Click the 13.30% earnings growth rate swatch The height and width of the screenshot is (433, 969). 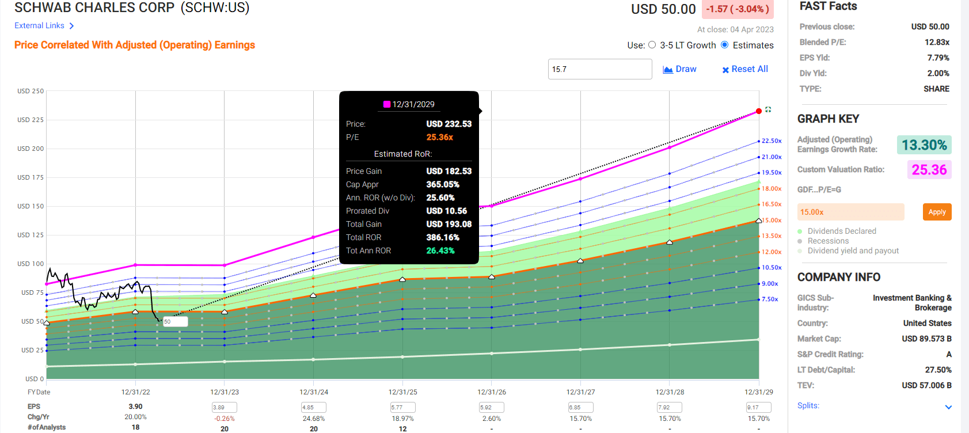point(924,145)
